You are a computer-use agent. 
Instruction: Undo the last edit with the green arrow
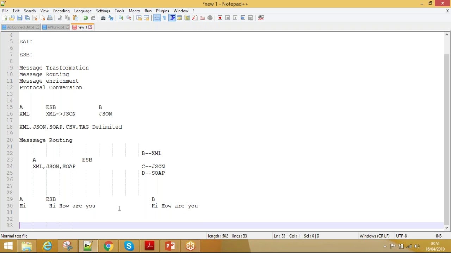[85, 18]
